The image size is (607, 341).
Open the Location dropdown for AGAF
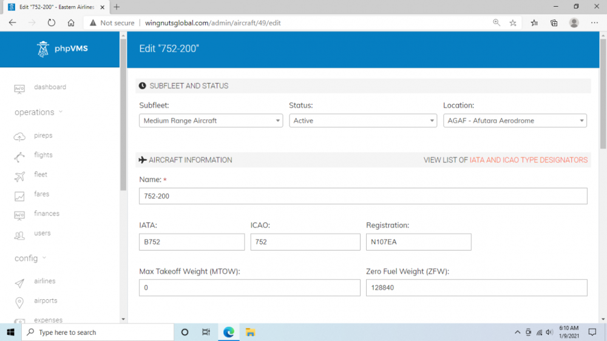point(514,121)
